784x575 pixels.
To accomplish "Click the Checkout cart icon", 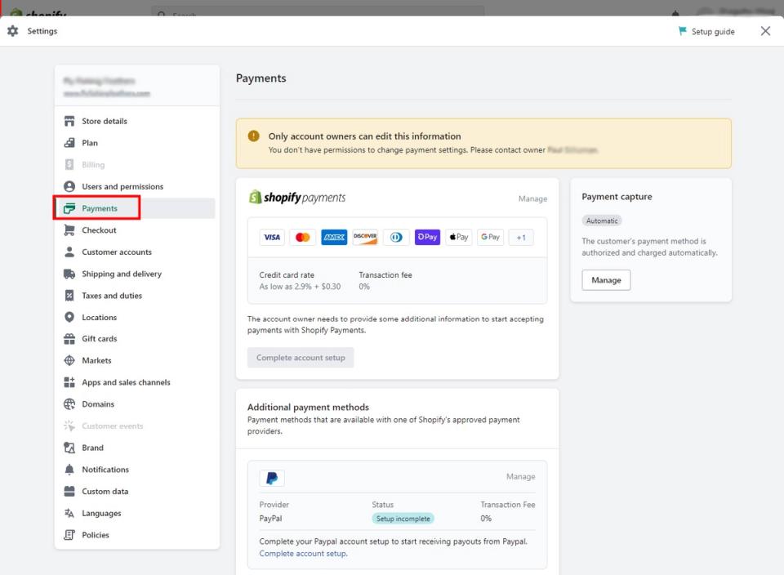I will click(x=69, y=230).
